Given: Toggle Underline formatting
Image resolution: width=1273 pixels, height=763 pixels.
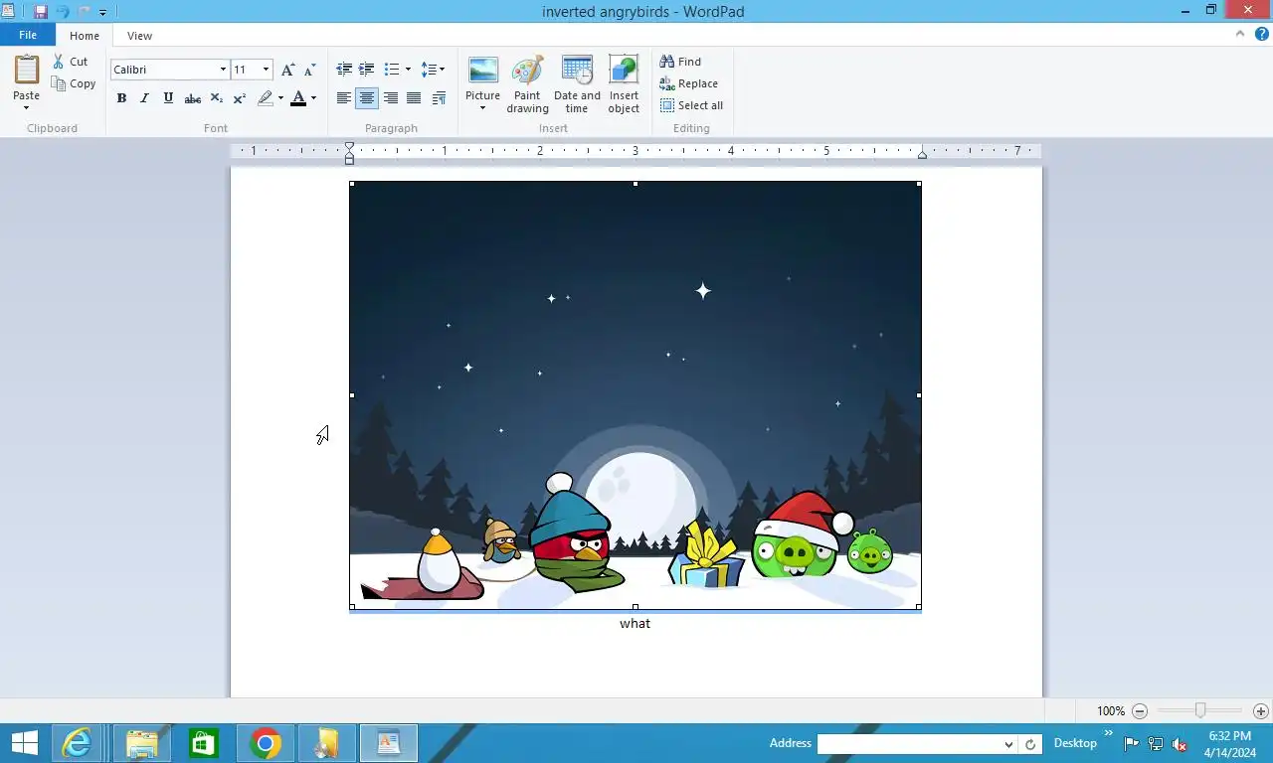Looking at the screenshot, I should (x=168, y=98).
